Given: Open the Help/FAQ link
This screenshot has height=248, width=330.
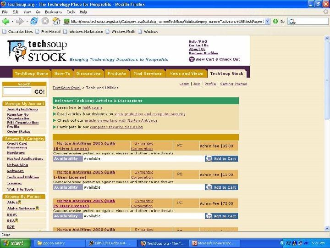Looking at the screenshot, I should coord(198,41).
